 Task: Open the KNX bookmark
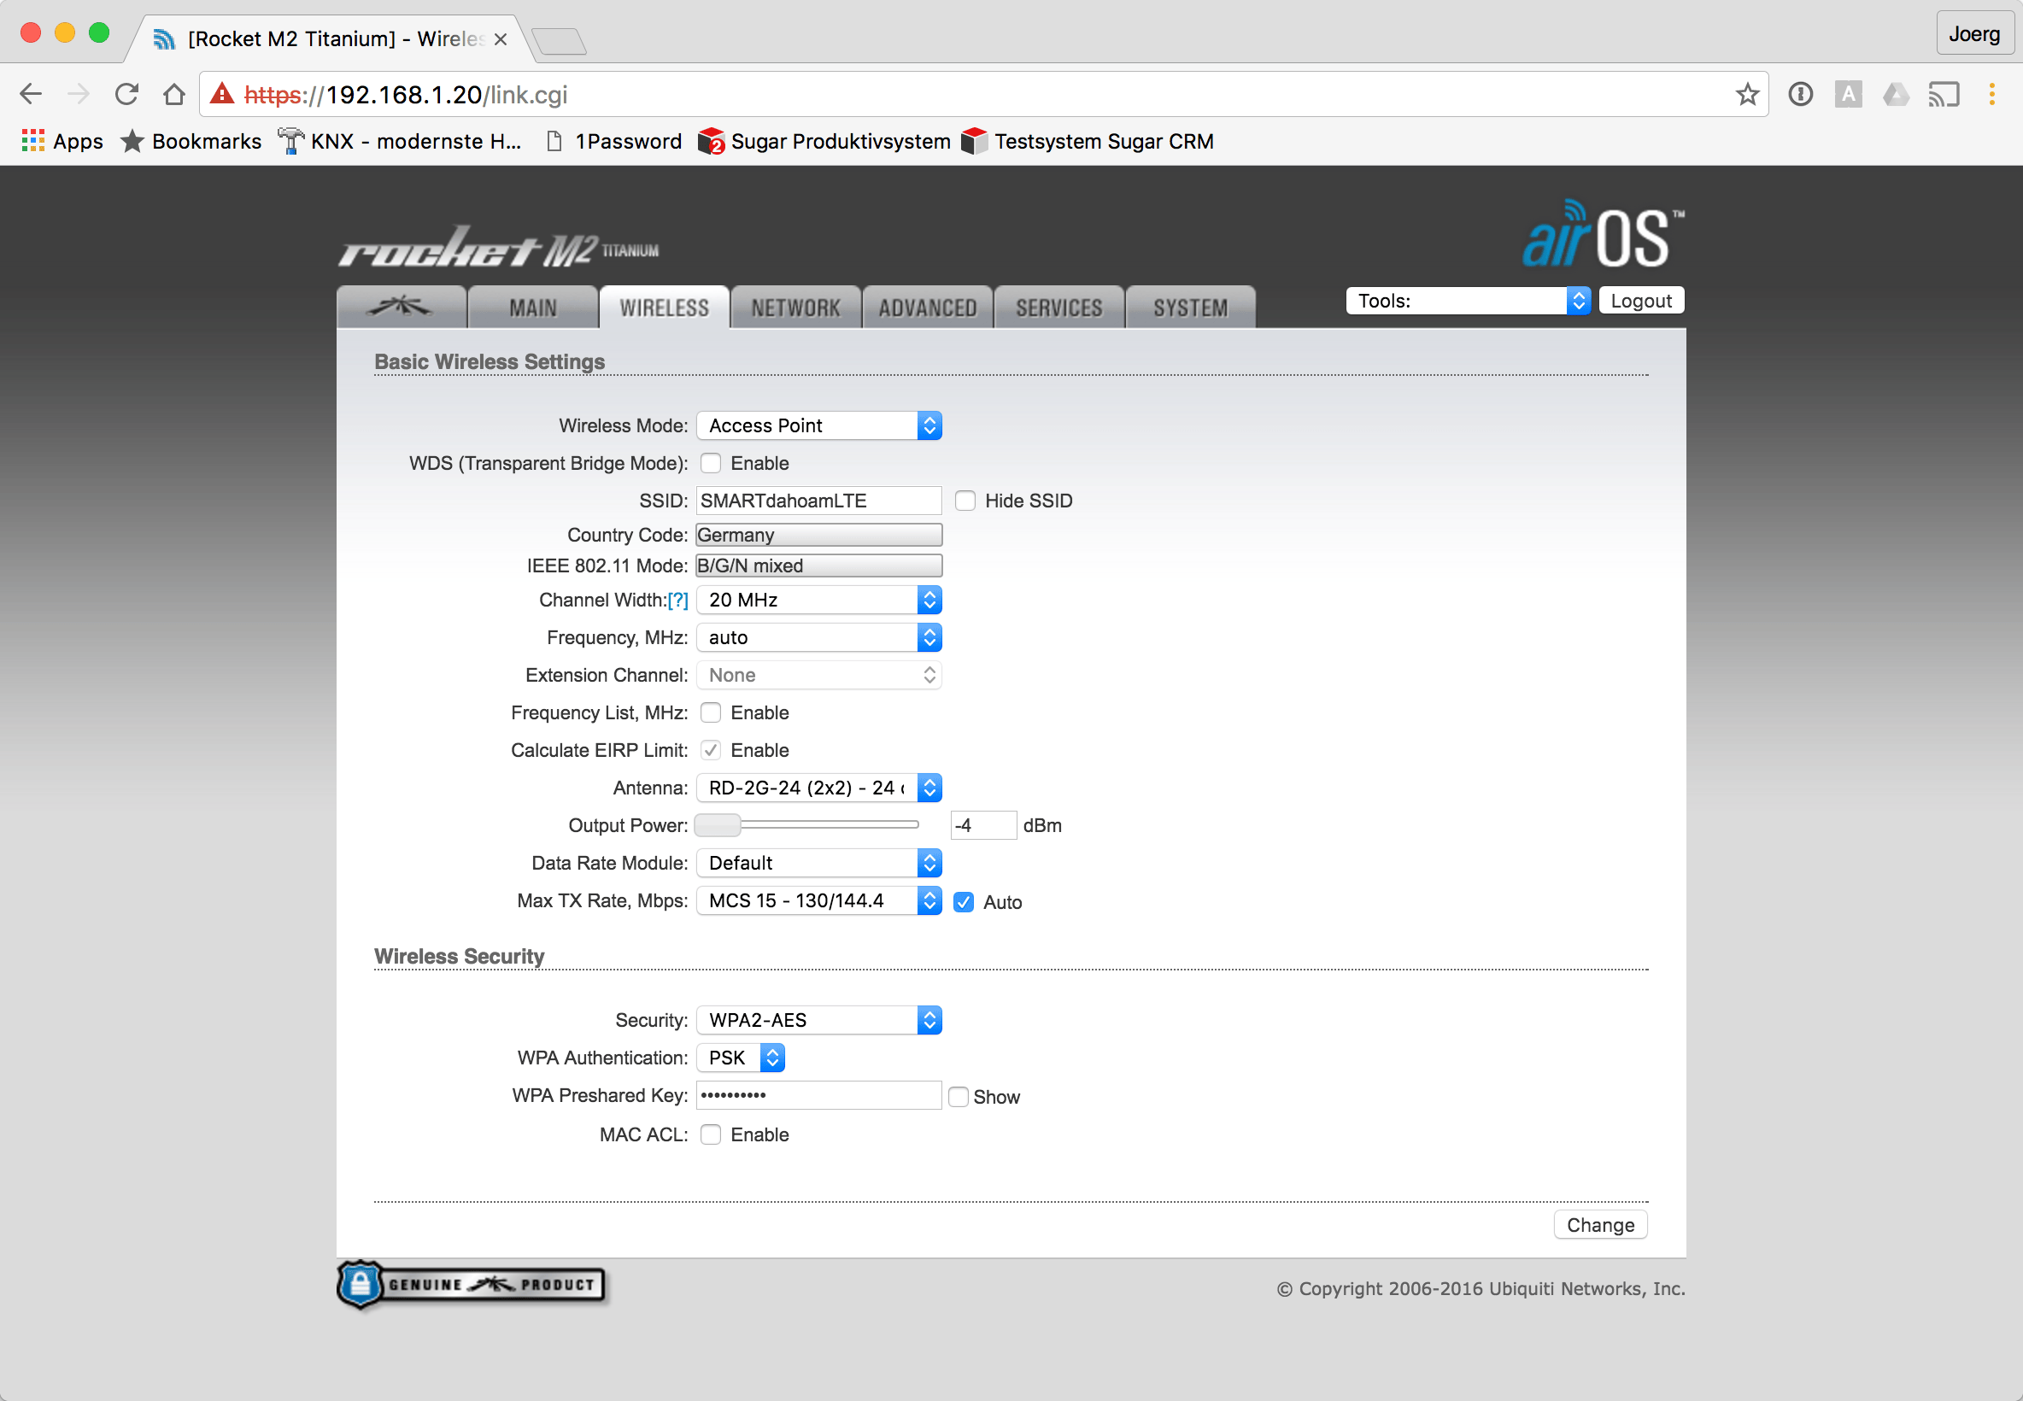[399, 141]
